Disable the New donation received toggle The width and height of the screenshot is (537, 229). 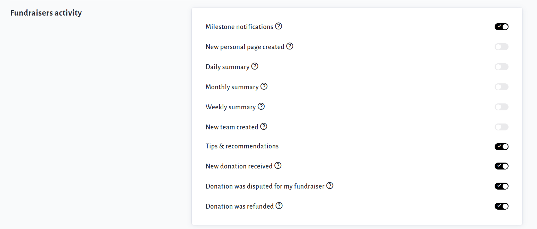click(501, 166)
